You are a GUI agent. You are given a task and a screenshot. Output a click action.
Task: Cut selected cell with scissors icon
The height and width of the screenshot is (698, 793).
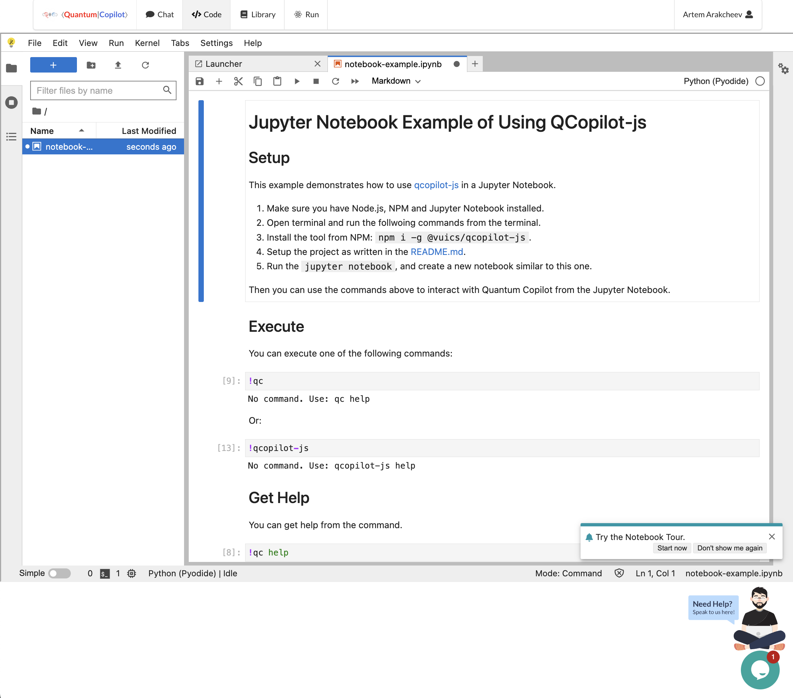tap(238, 81)
